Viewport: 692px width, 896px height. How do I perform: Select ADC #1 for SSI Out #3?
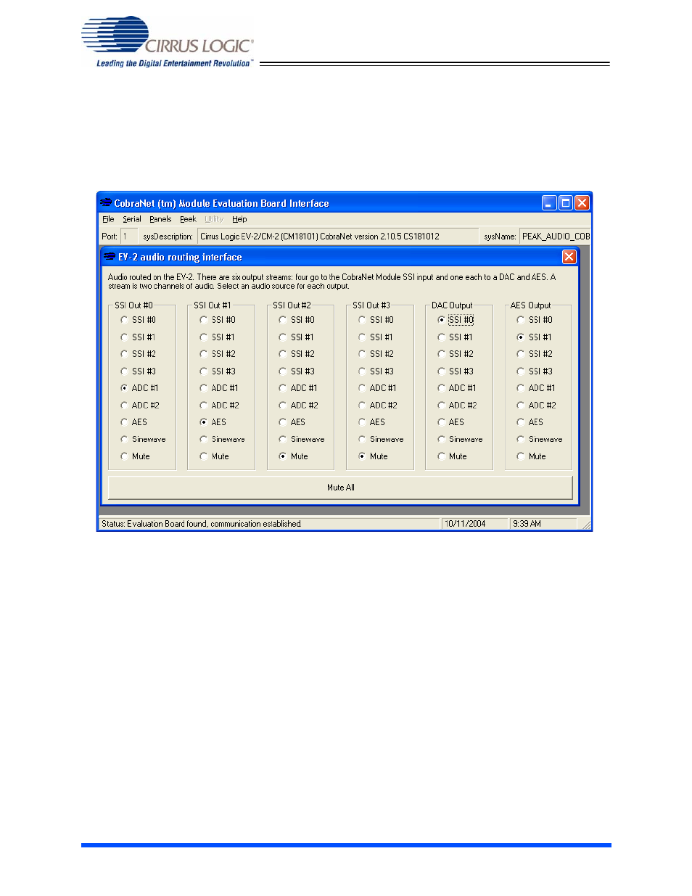tap(378, 388)
